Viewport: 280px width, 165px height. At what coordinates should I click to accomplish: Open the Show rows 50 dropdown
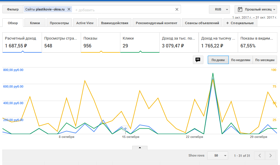(x=217, y=156)
